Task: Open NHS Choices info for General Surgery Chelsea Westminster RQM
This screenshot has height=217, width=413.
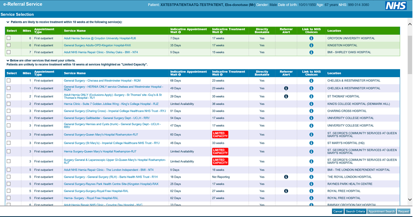Action: pyautogui.click(x=311, y=81)
